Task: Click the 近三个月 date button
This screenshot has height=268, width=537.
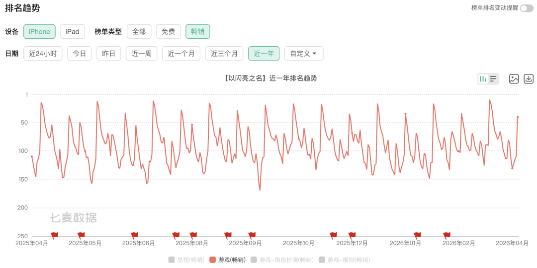Action: 224,54
